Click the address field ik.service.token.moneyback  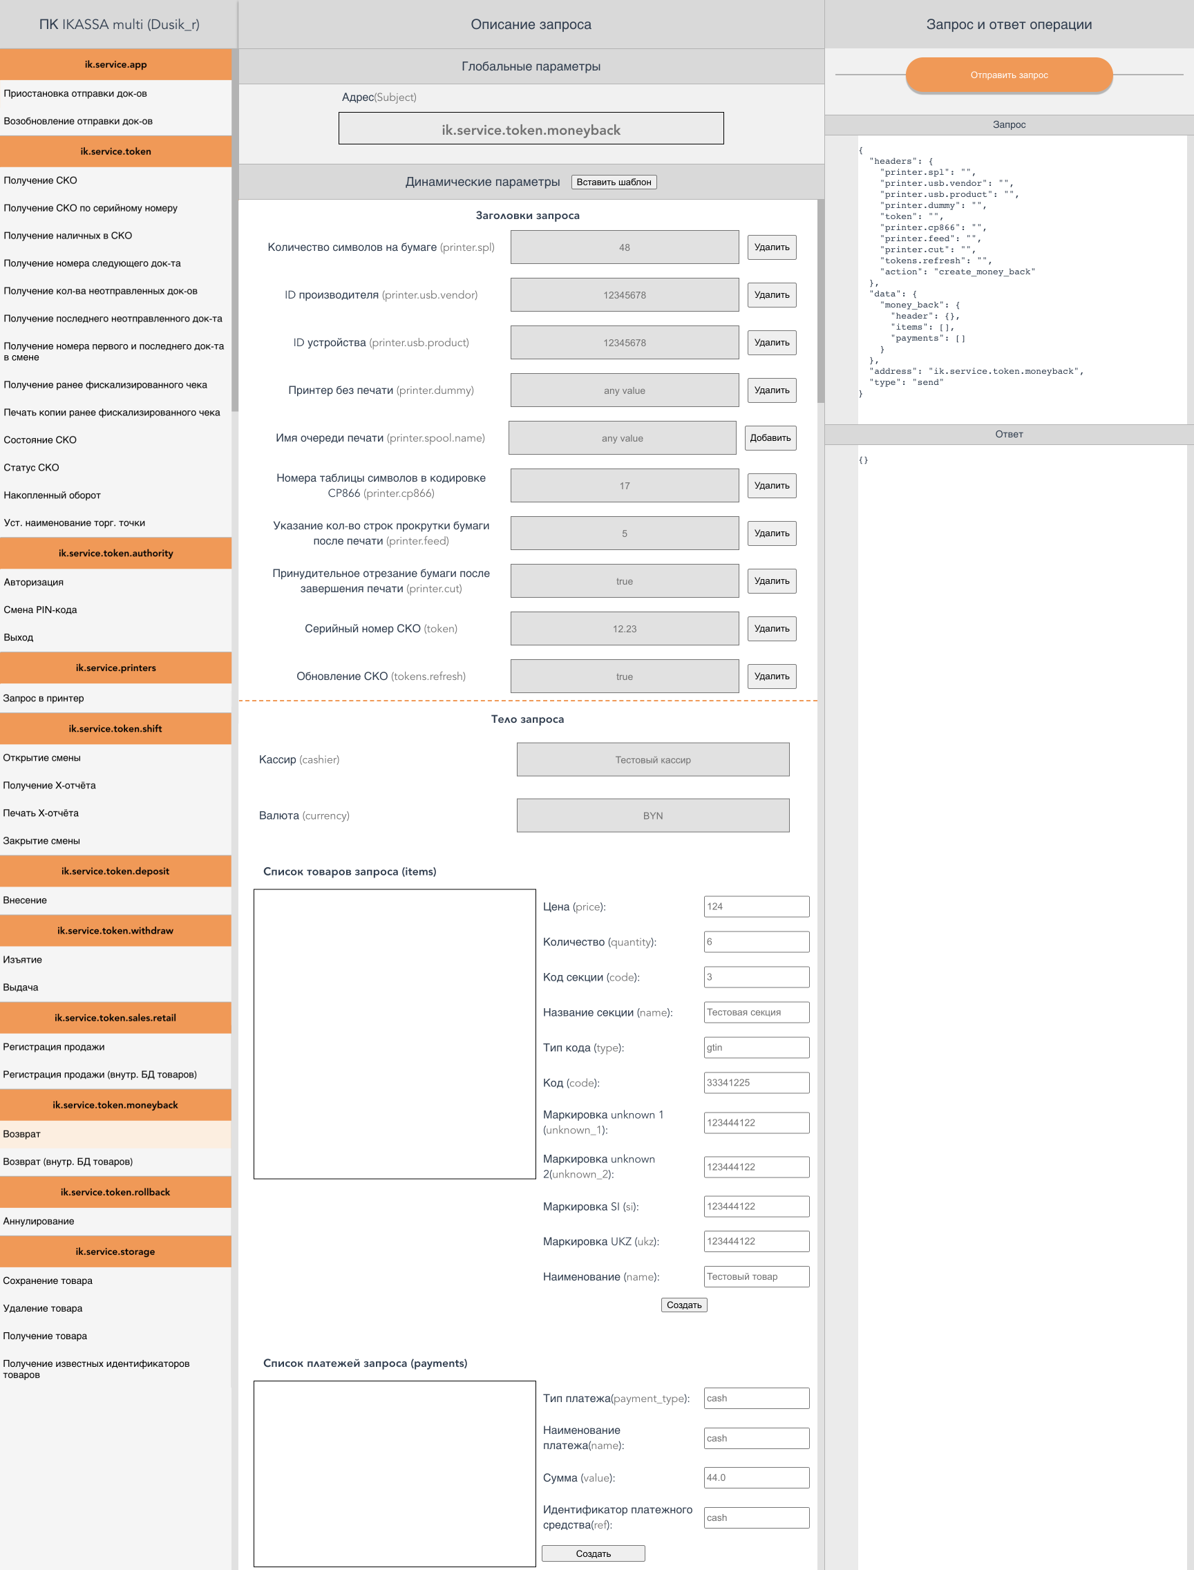pos(531,129)
